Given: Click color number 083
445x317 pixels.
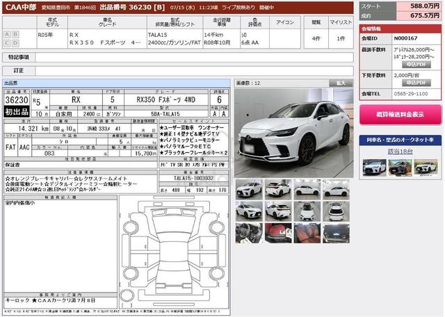Looking at the screenshot, I should [49, 153].
